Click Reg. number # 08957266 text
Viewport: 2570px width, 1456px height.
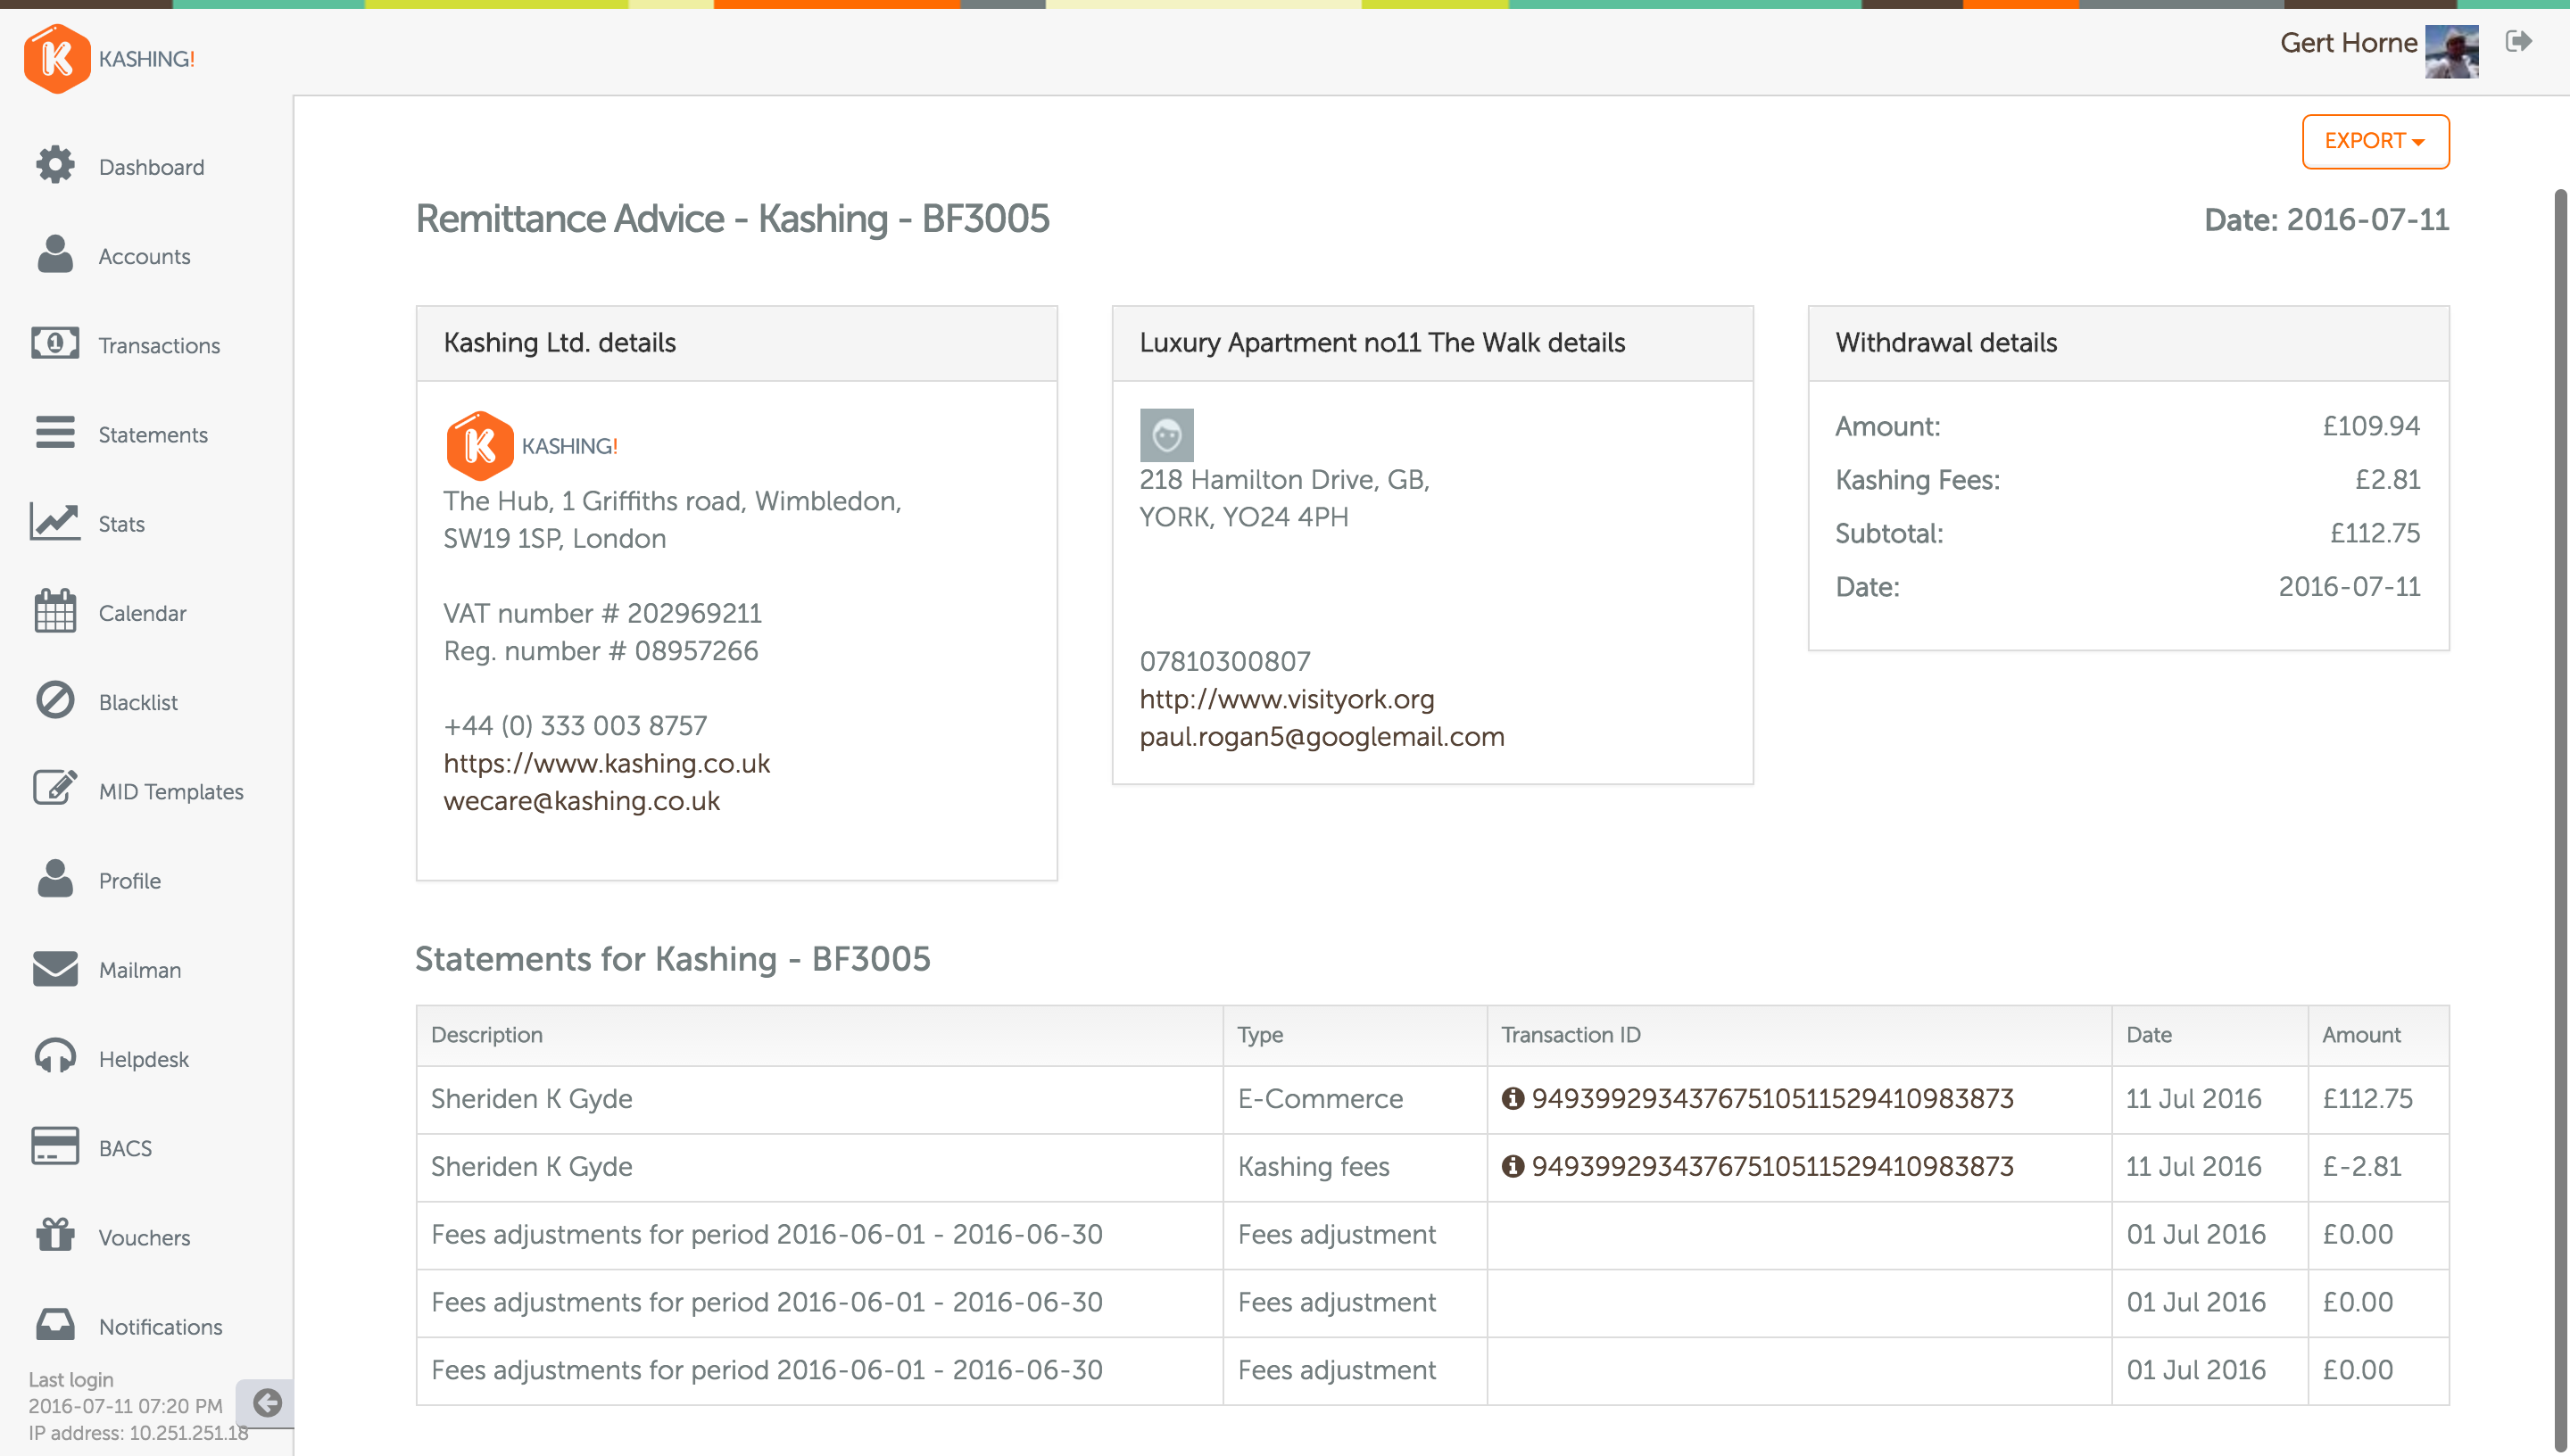[600, 651]
